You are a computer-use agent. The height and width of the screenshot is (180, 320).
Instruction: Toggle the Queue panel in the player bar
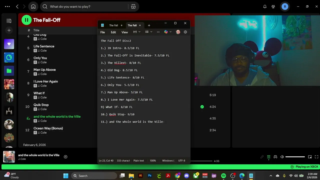click(268, 157)
